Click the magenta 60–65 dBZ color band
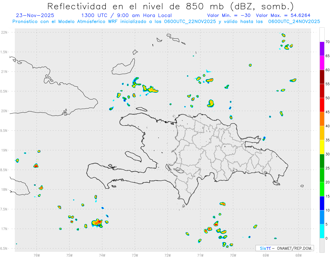335x259 pixels. pos(322,63)
